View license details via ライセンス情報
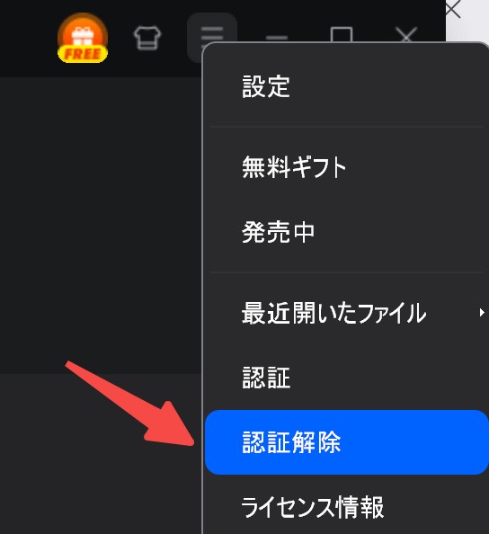This screenshot has height=534, width=489. click(347, 507)
